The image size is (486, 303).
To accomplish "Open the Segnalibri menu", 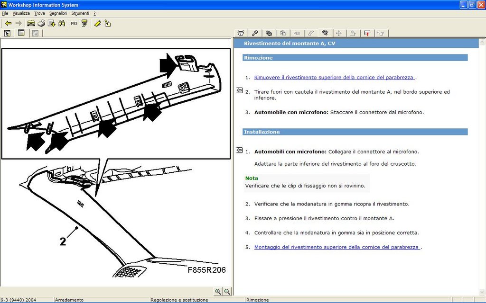I will 58,13.
